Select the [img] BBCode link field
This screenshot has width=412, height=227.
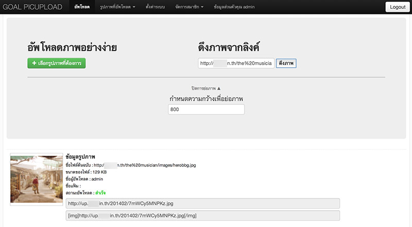(202, 216)
